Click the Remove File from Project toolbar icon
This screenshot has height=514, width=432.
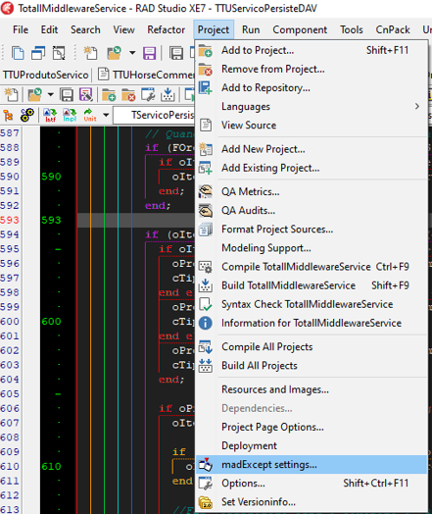128,95
